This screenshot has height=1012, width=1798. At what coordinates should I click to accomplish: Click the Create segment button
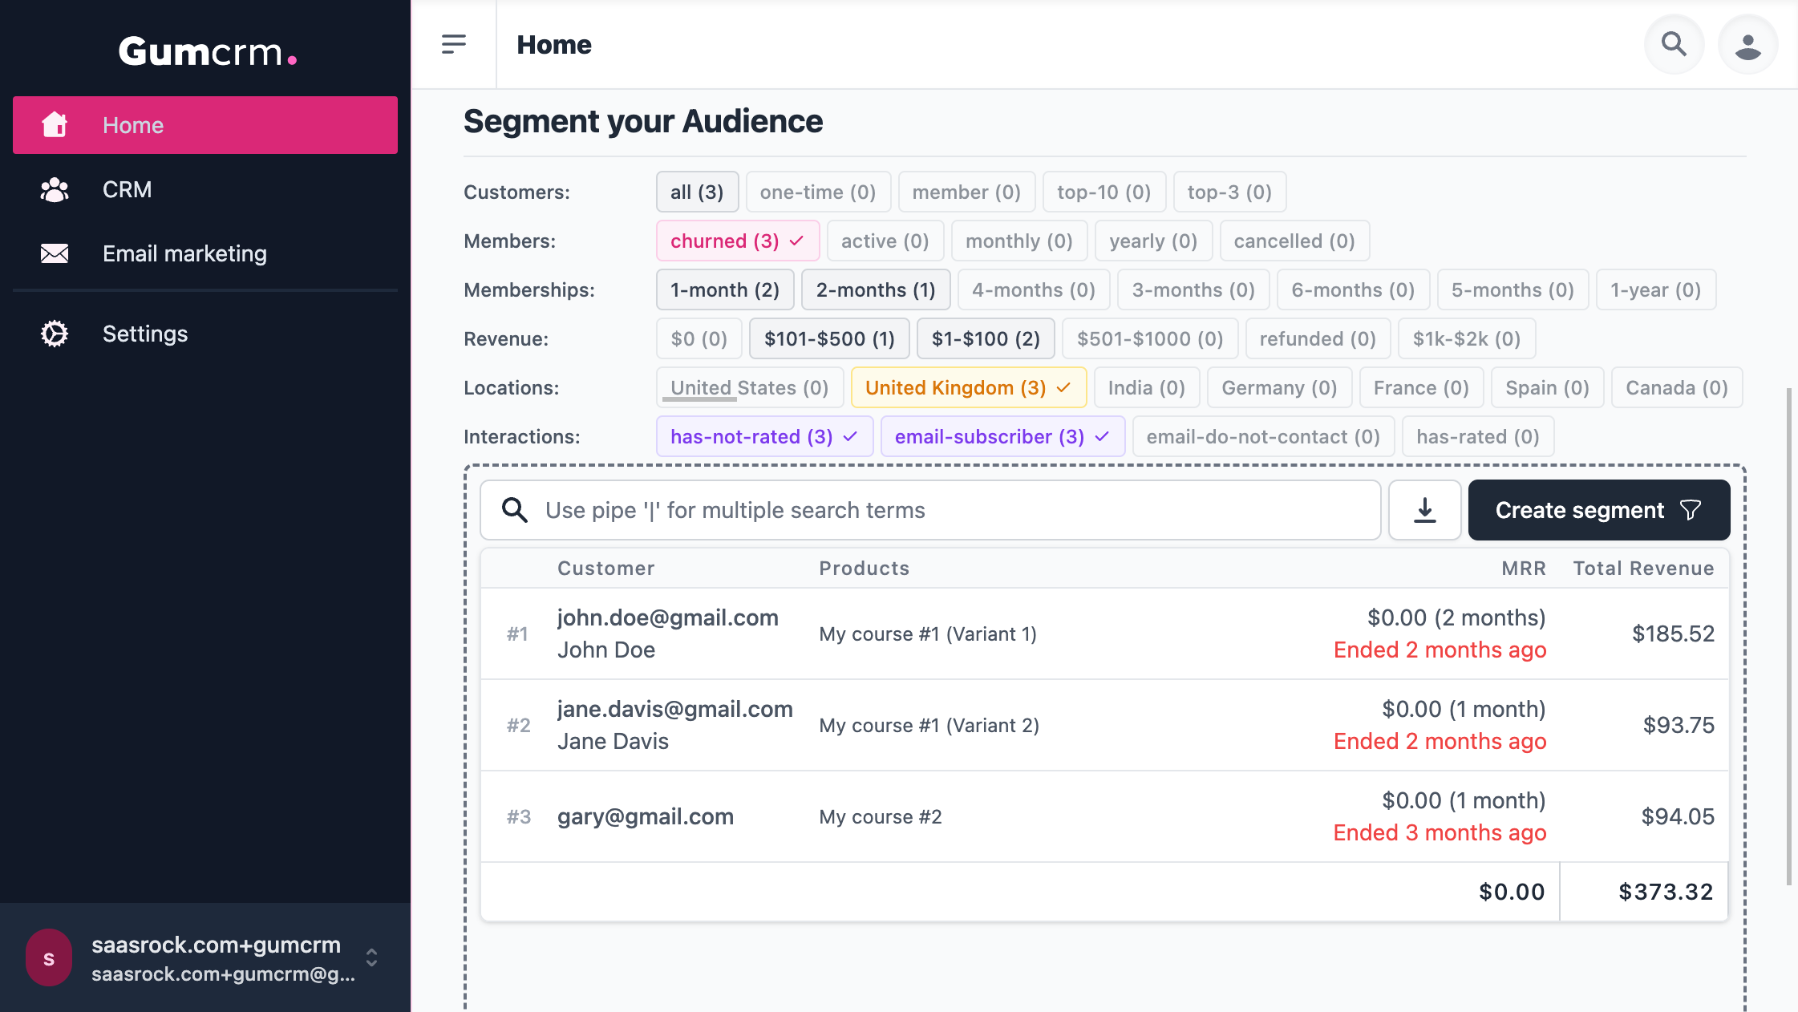(x=1598, y=510)
